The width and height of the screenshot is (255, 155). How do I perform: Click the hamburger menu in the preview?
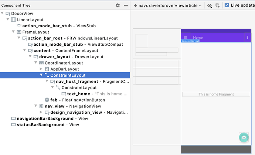[x=186, y=38]
